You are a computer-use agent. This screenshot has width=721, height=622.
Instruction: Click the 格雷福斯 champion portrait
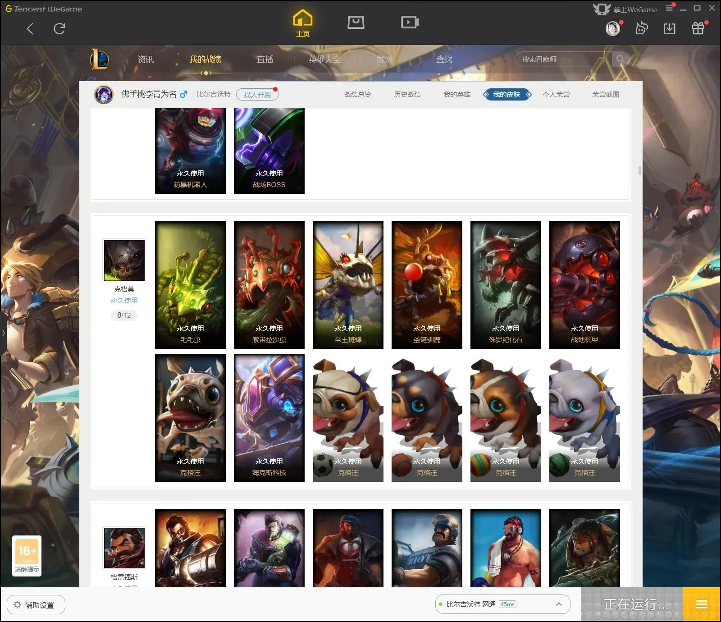click(124, 548)
